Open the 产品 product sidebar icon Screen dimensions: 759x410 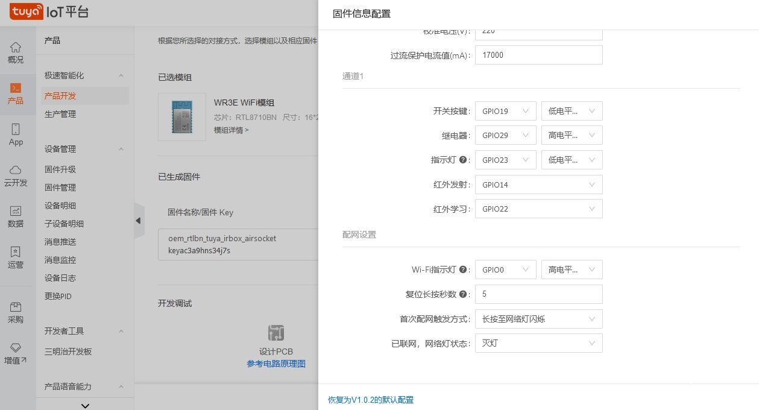click(x=16, y=94)
